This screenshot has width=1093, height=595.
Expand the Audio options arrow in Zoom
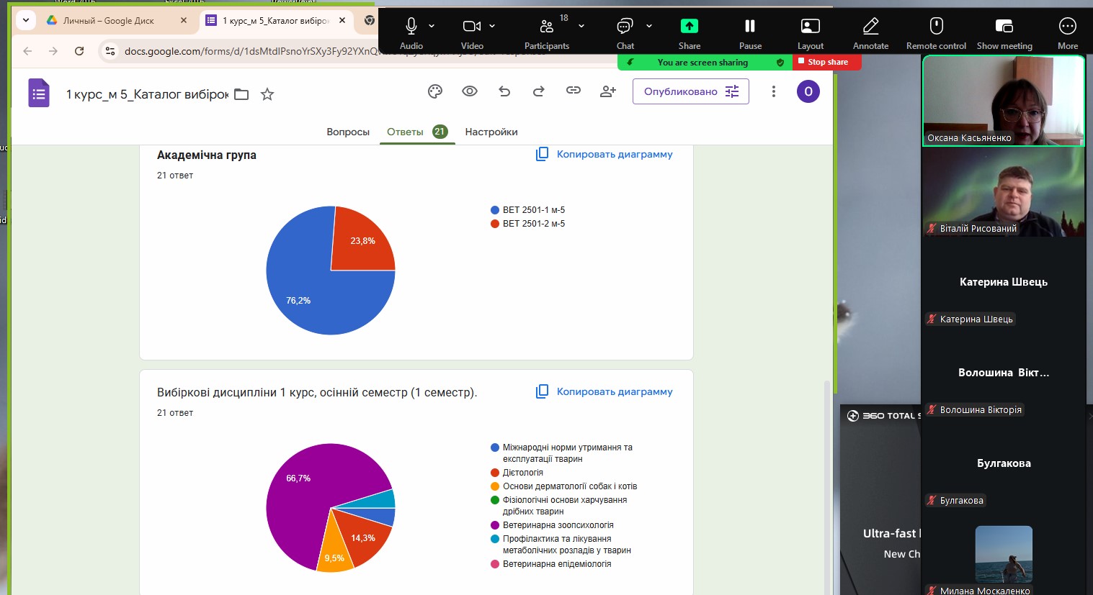tap(432, 26)
